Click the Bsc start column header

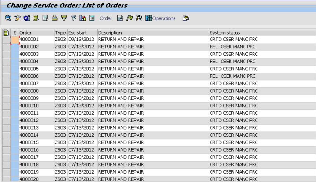(82, 33)
